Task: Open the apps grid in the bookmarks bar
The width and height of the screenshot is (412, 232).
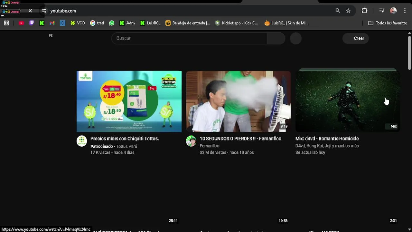Action: tap(6, 23)
